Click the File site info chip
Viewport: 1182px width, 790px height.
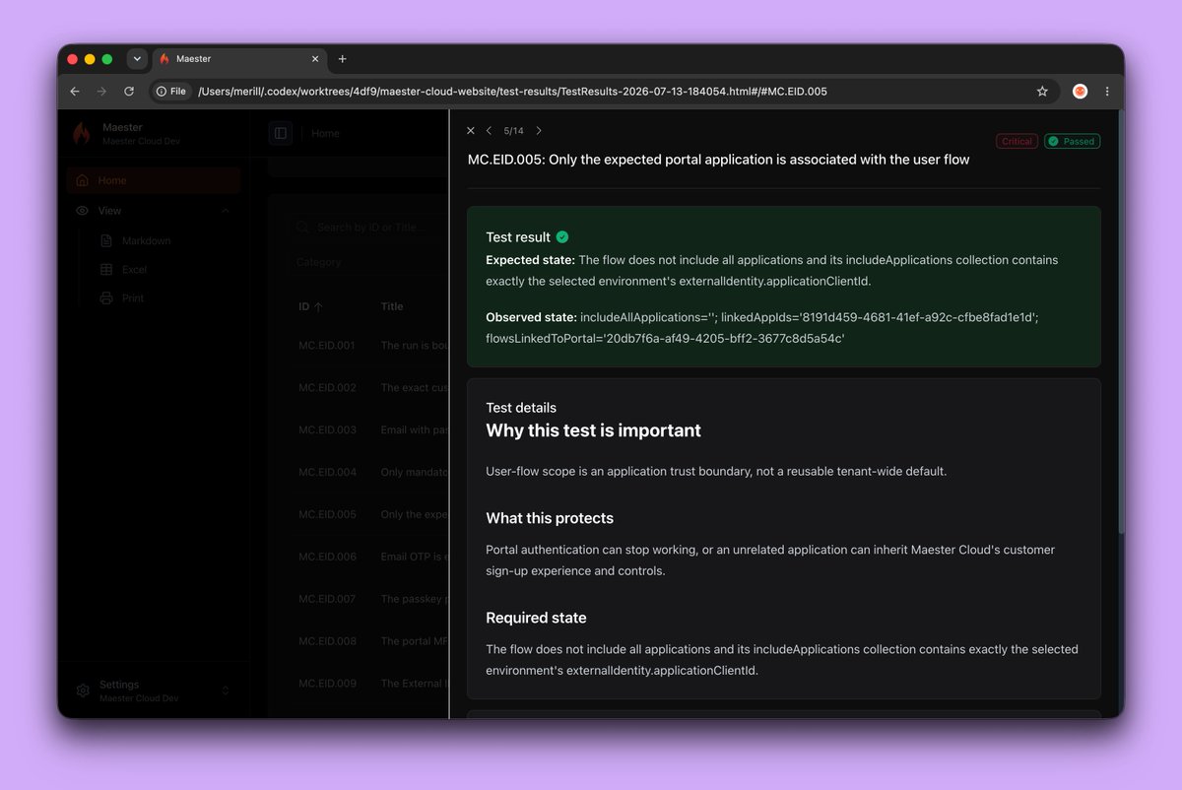pos(171,92)
